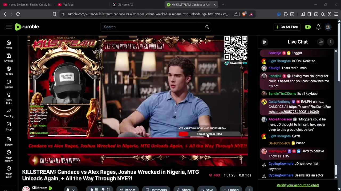Bookmark this page in the browser
This screenshot has height=191, width=341.
54,14
